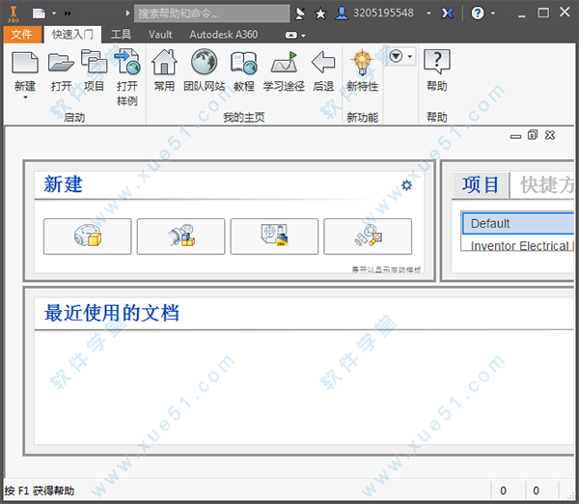Expand quick access new-file dropdown arrow

[x=54, y=14]
